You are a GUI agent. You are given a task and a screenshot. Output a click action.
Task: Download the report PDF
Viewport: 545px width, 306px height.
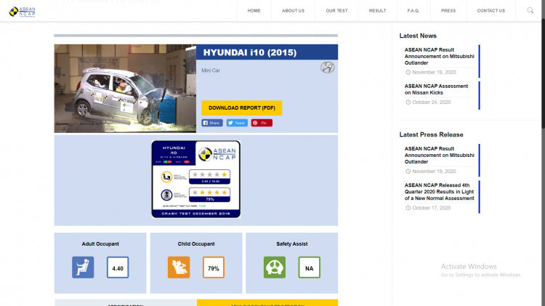coord(241,108)
